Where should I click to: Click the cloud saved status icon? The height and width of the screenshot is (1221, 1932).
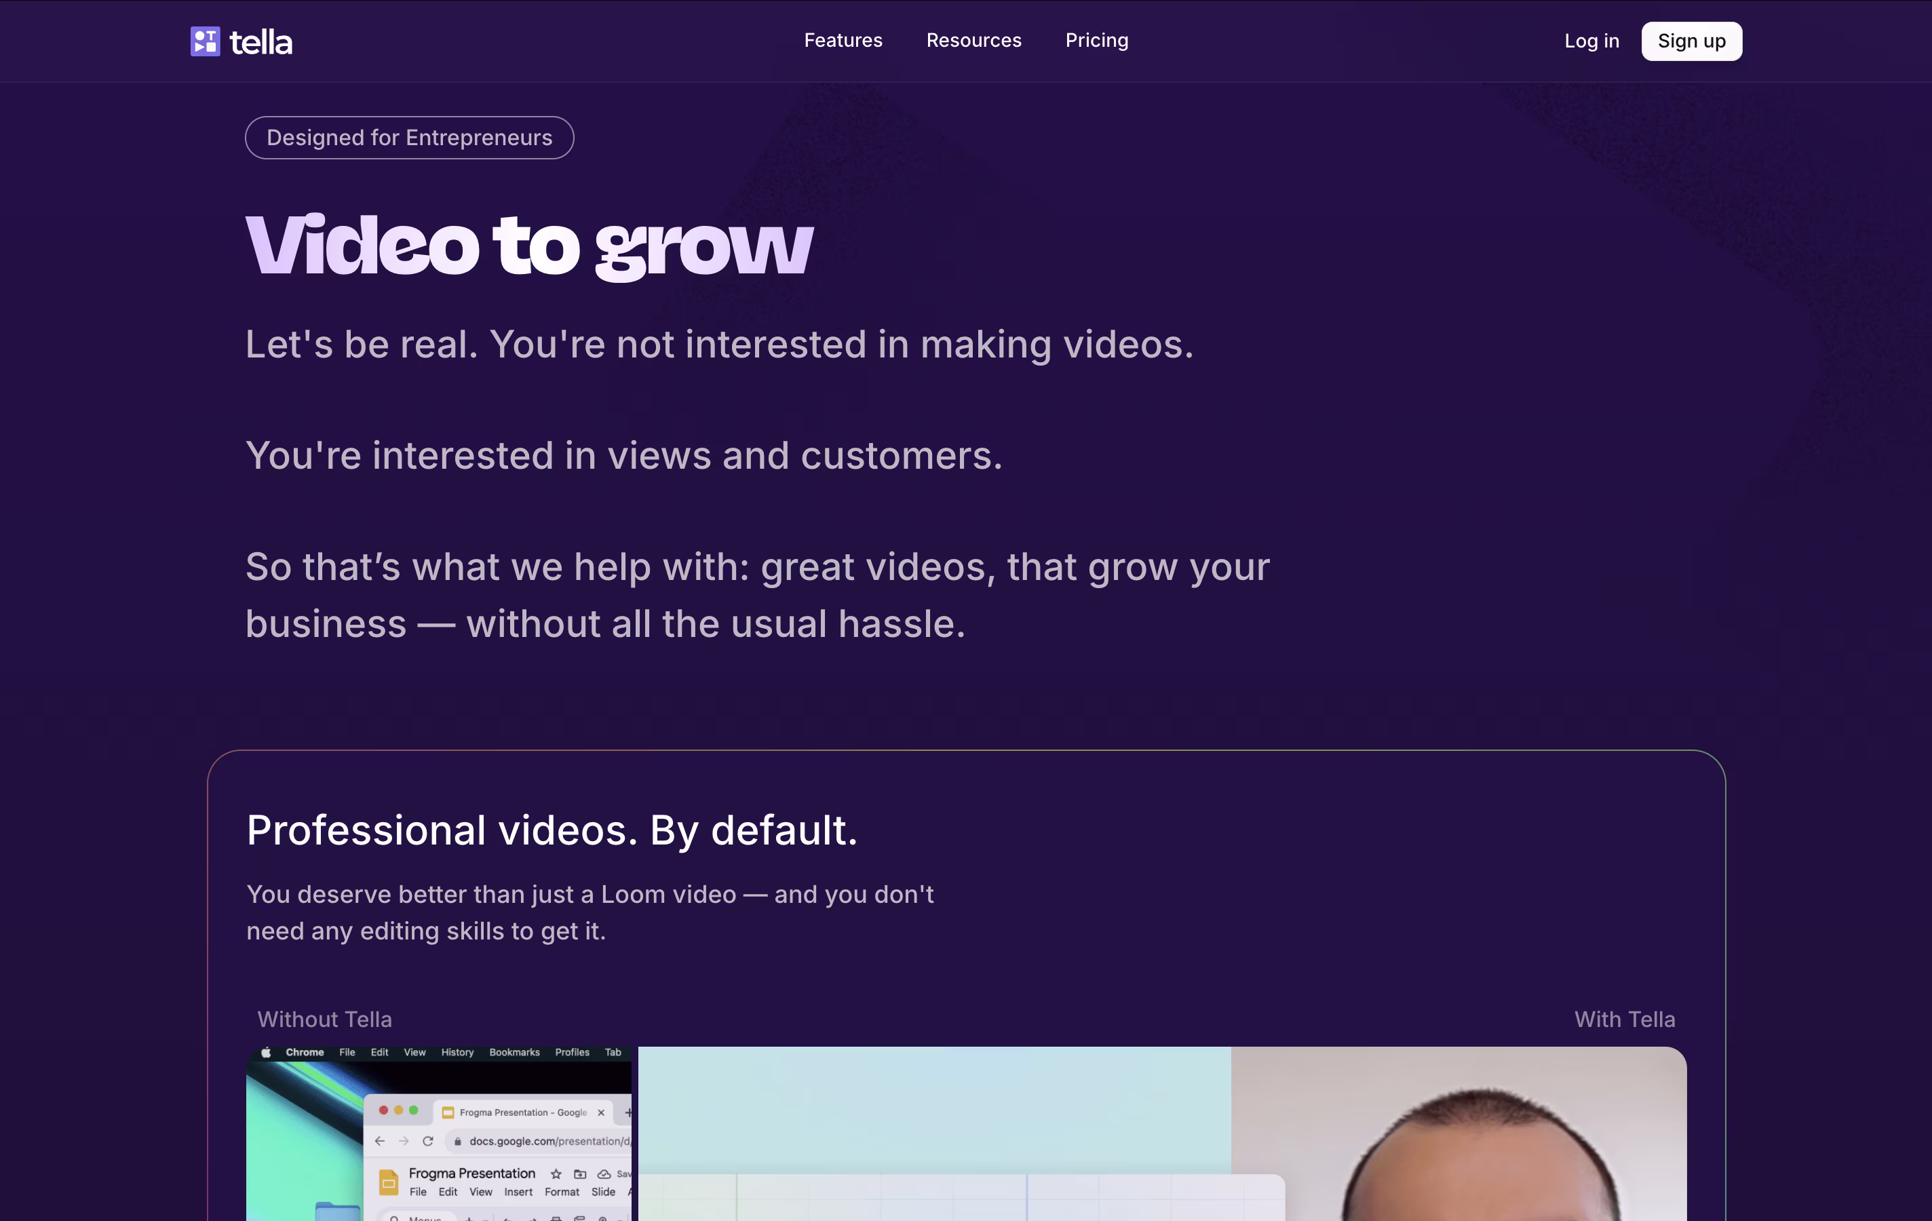[604, 1174]
